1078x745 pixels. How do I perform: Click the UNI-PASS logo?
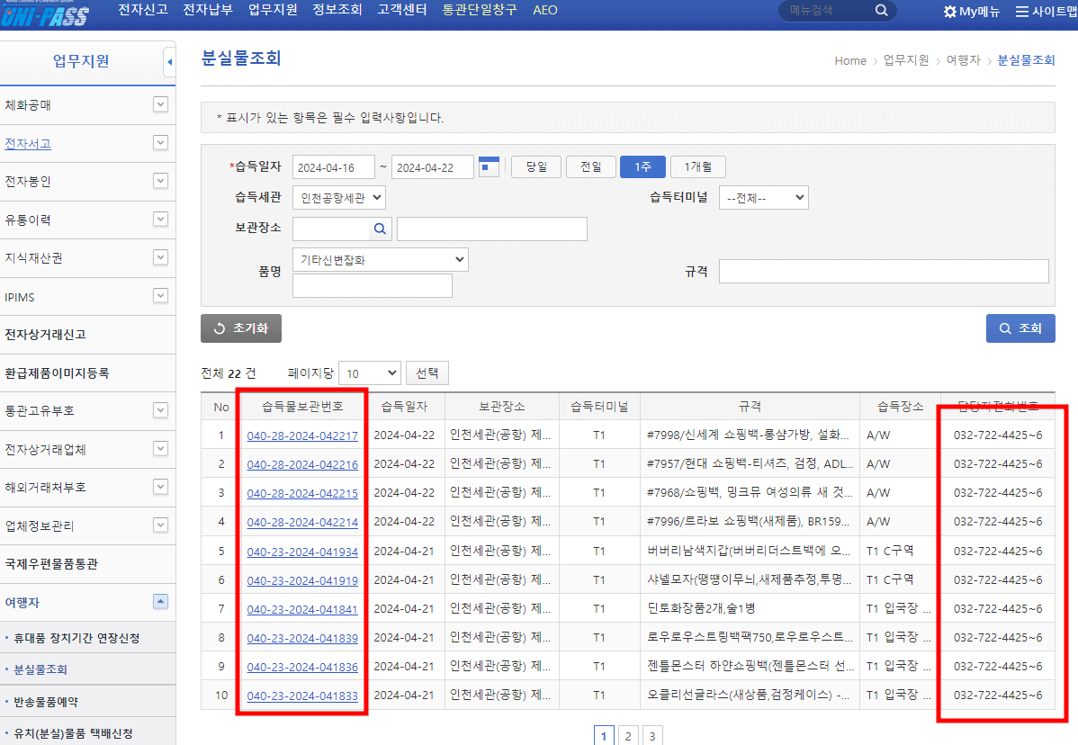click(47, 13)
